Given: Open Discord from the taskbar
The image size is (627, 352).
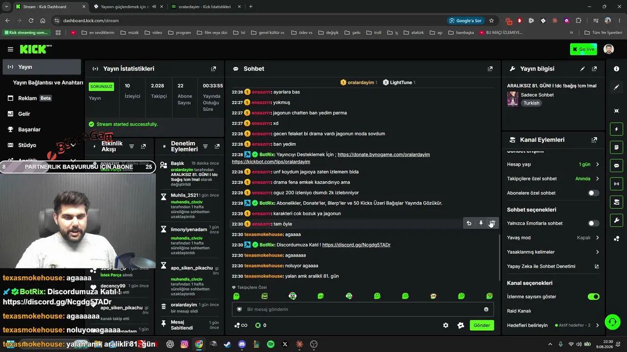Looking at the screenshot, I should [241, 344].
